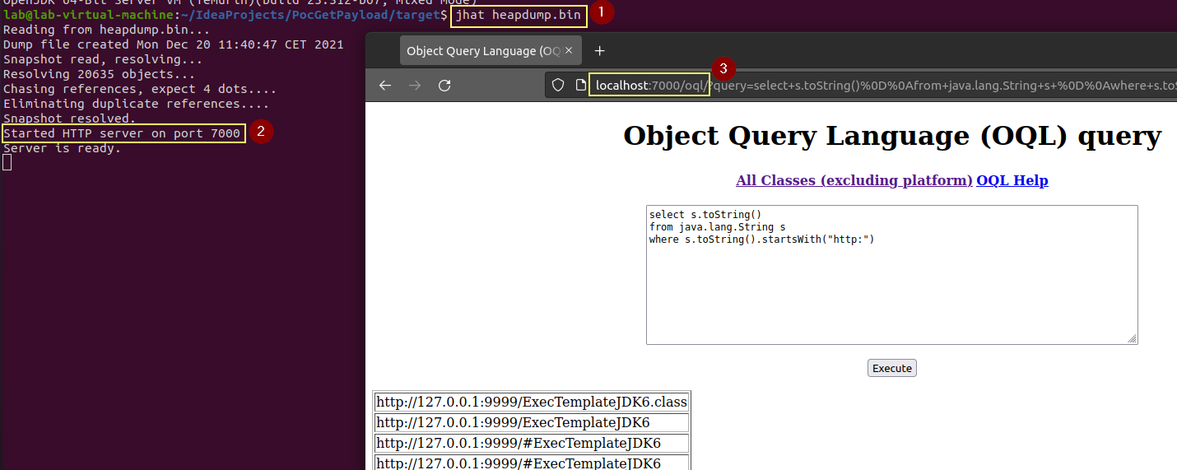Open a new browser tab
Viewport: 1177px width, 470px height.
tap(600, 51)
